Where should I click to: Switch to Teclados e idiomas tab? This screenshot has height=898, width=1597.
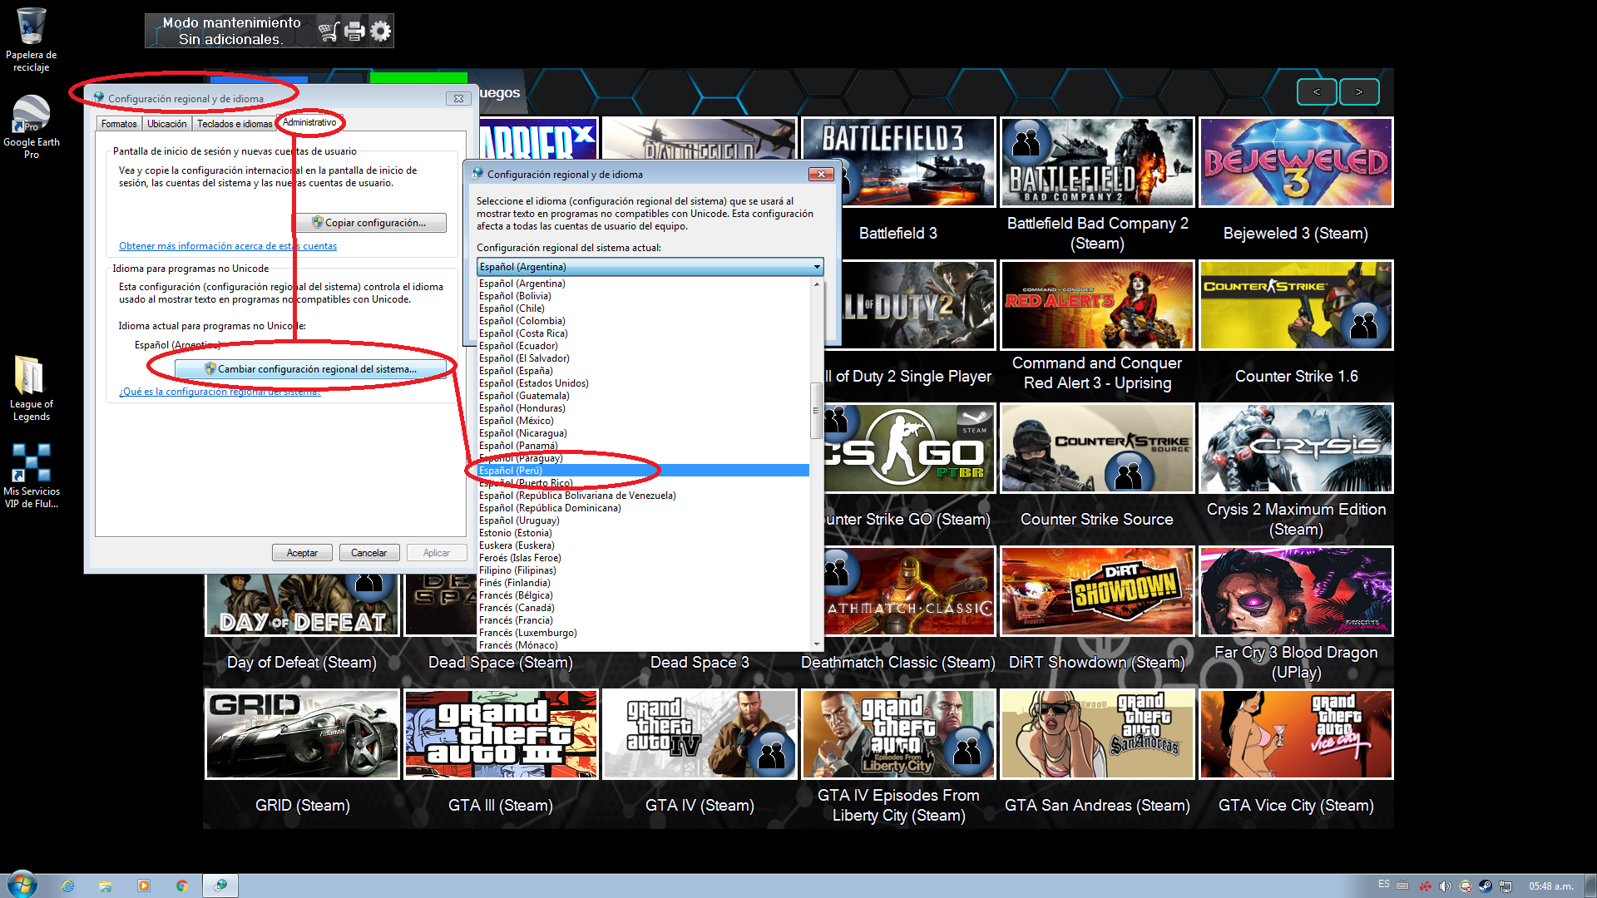click(235, 124)
